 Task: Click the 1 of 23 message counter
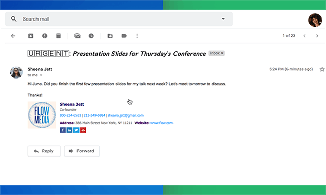point(289,36)
